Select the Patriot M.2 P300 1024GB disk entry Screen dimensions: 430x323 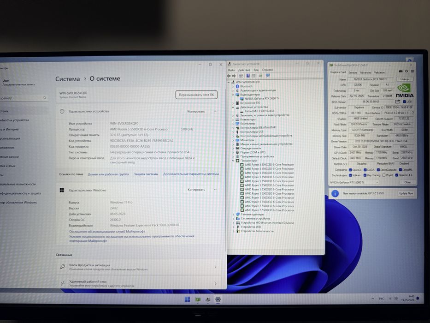pos(259,111)
